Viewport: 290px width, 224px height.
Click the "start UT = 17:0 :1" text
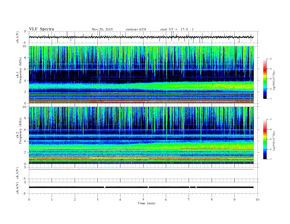[177, 29]
